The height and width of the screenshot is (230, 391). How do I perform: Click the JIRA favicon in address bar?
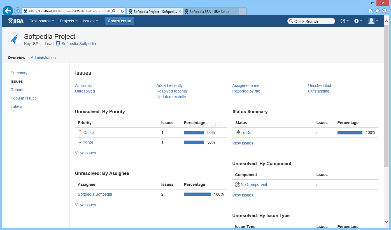point(25,11)
